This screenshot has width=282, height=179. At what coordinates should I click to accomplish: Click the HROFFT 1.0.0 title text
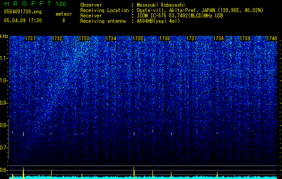click(x=35, y=4)
